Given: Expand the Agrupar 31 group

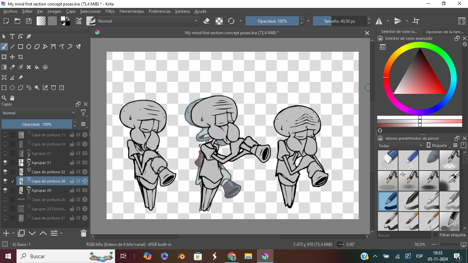Looking at the screenshot, I should click(29, 164).
